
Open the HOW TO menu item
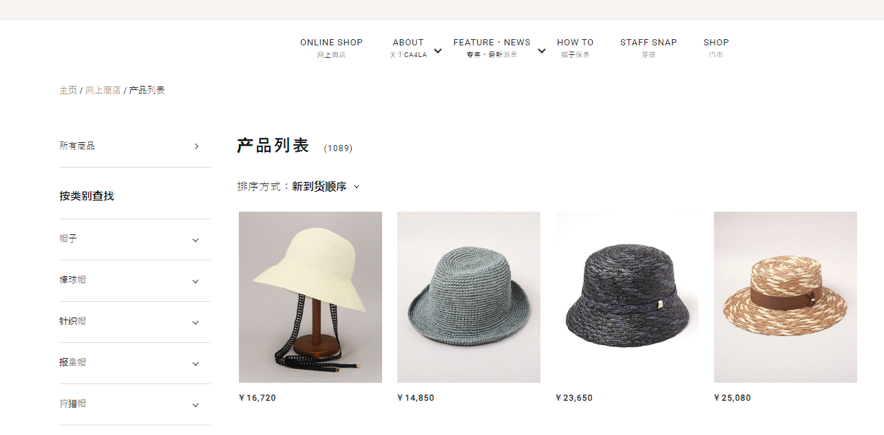coord(575,47)
